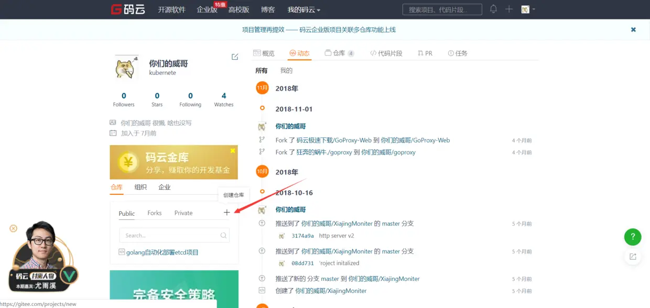The height and width of the screenshot is (308, 650).
Task: Open Stars count
Action: click(157, 100)
